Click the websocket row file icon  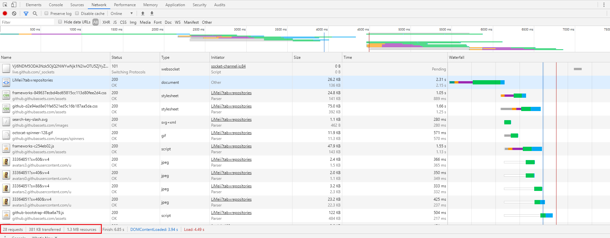click(x=6, y=69)
